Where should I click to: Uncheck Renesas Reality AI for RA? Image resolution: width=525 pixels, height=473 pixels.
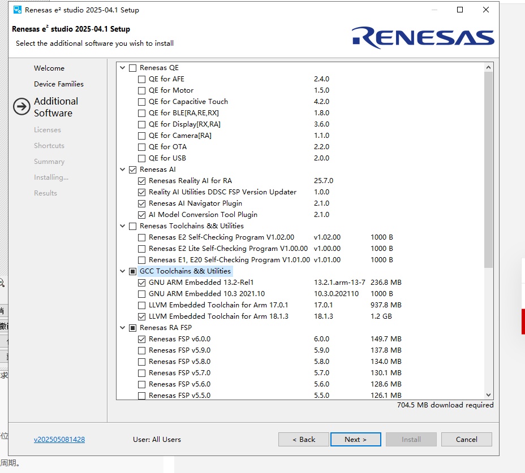(141, 181)
